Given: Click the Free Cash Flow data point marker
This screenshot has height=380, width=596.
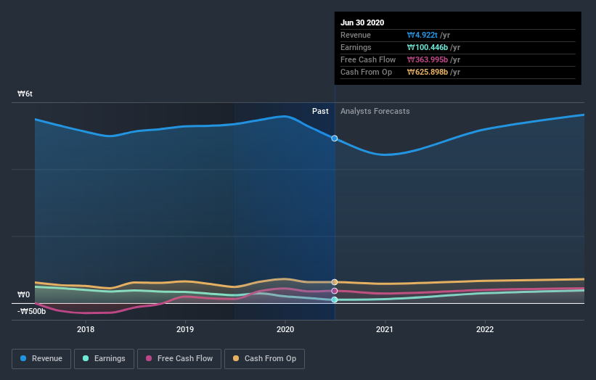Looking at the screenshot, I should click(335, 291).
